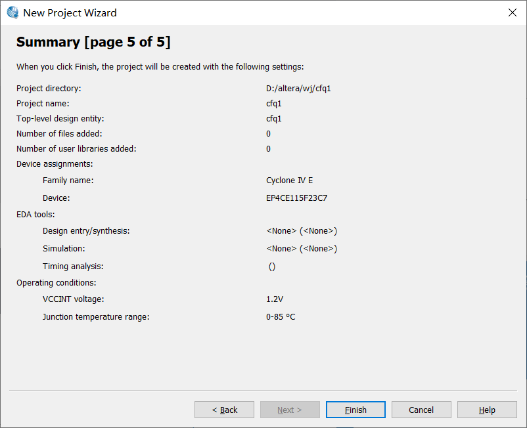Click the family name Cyclone IV E

289,181
